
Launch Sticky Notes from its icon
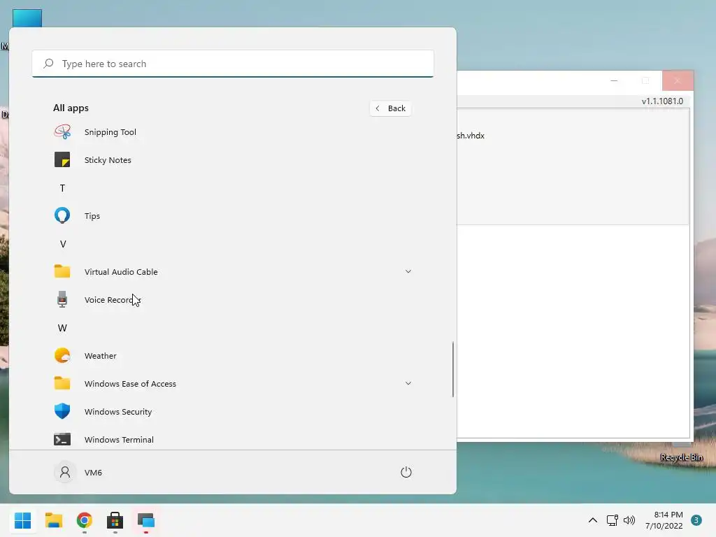coord(62,160)
